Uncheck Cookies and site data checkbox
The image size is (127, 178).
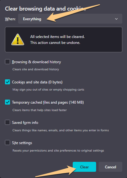pyautogui.click(x=7, y=82)
